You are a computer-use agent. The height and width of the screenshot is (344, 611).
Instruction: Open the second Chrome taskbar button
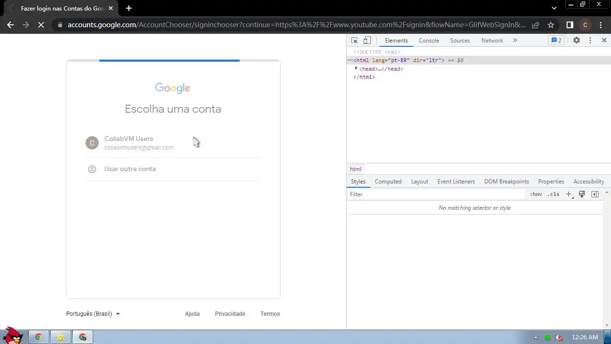tap(83, 337)
